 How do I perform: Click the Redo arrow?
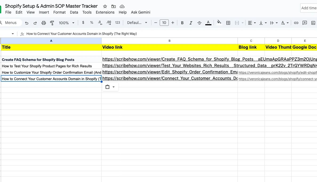35,23
